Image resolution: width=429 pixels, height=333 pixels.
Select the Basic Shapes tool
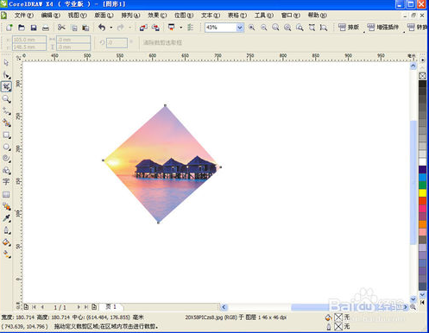tap(6, 170)
